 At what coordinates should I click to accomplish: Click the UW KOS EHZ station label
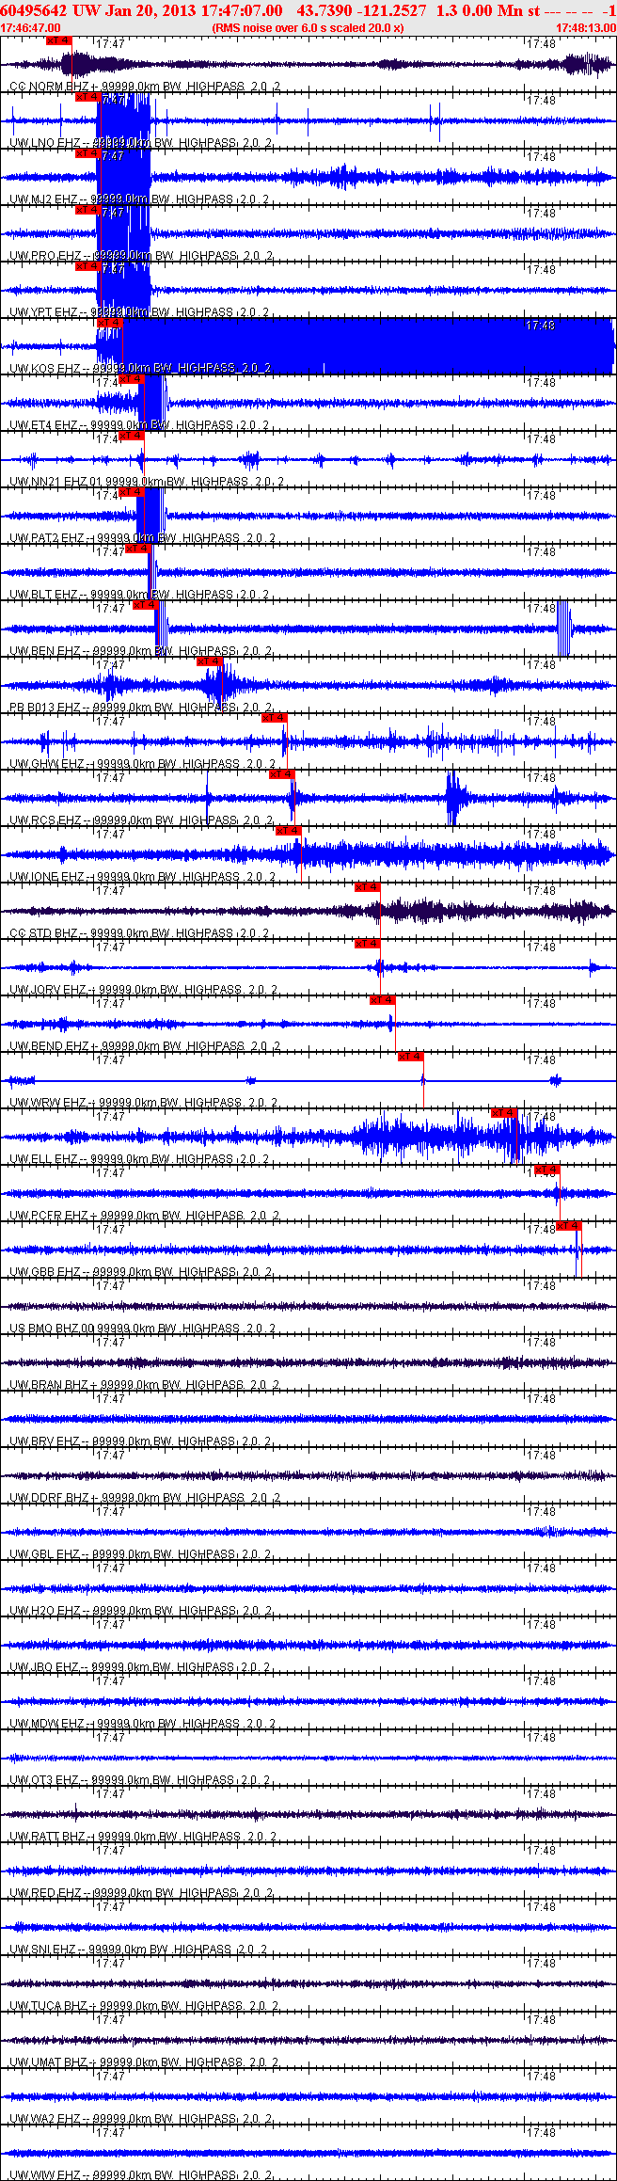(x=141, y=369)
